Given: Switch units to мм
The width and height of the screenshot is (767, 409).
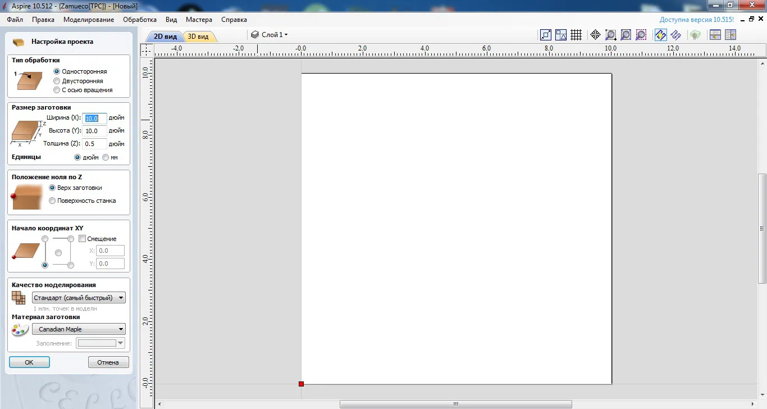Looking at the screenshot, I should (106, 157).
